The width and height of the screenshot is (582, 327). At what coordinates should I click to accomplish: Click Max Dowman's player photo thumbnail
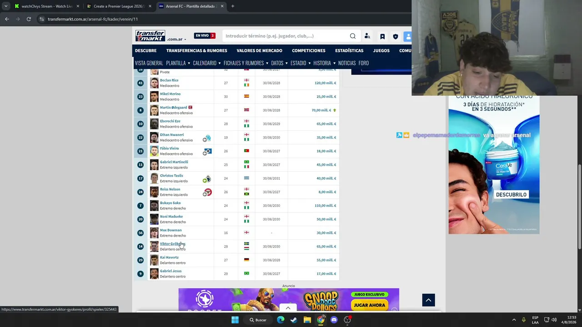(154, 233)
